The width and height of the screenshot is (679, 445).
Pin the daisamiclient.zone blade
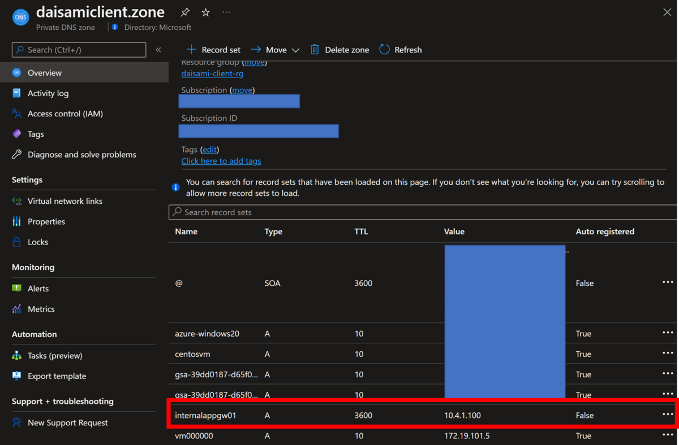pos(185,12)
